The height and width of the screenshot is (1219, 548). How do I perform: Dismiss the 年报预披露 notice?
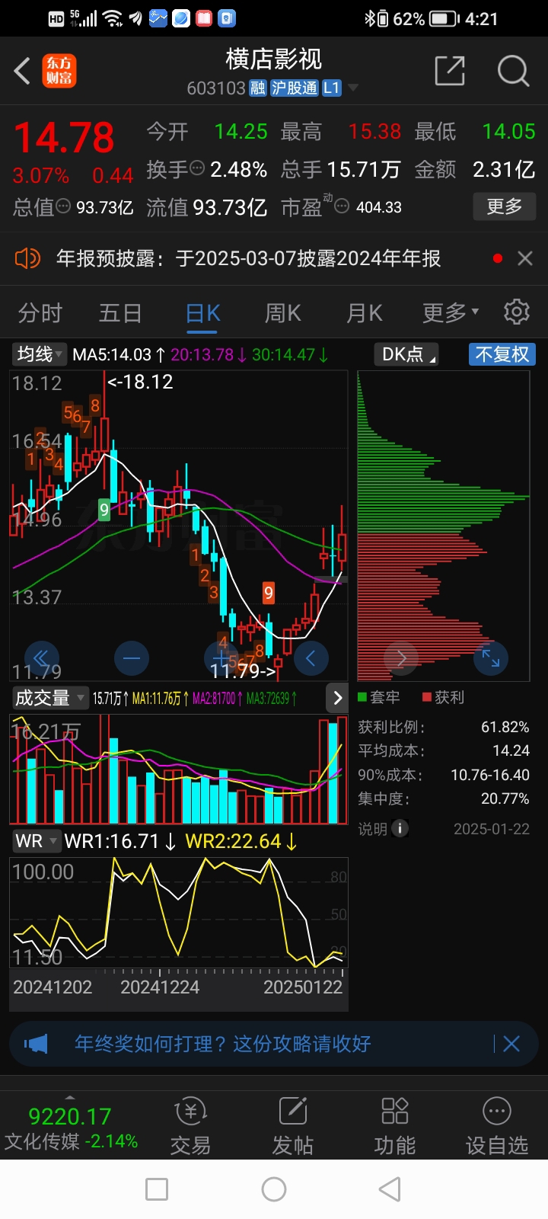(x=524, y=258)
